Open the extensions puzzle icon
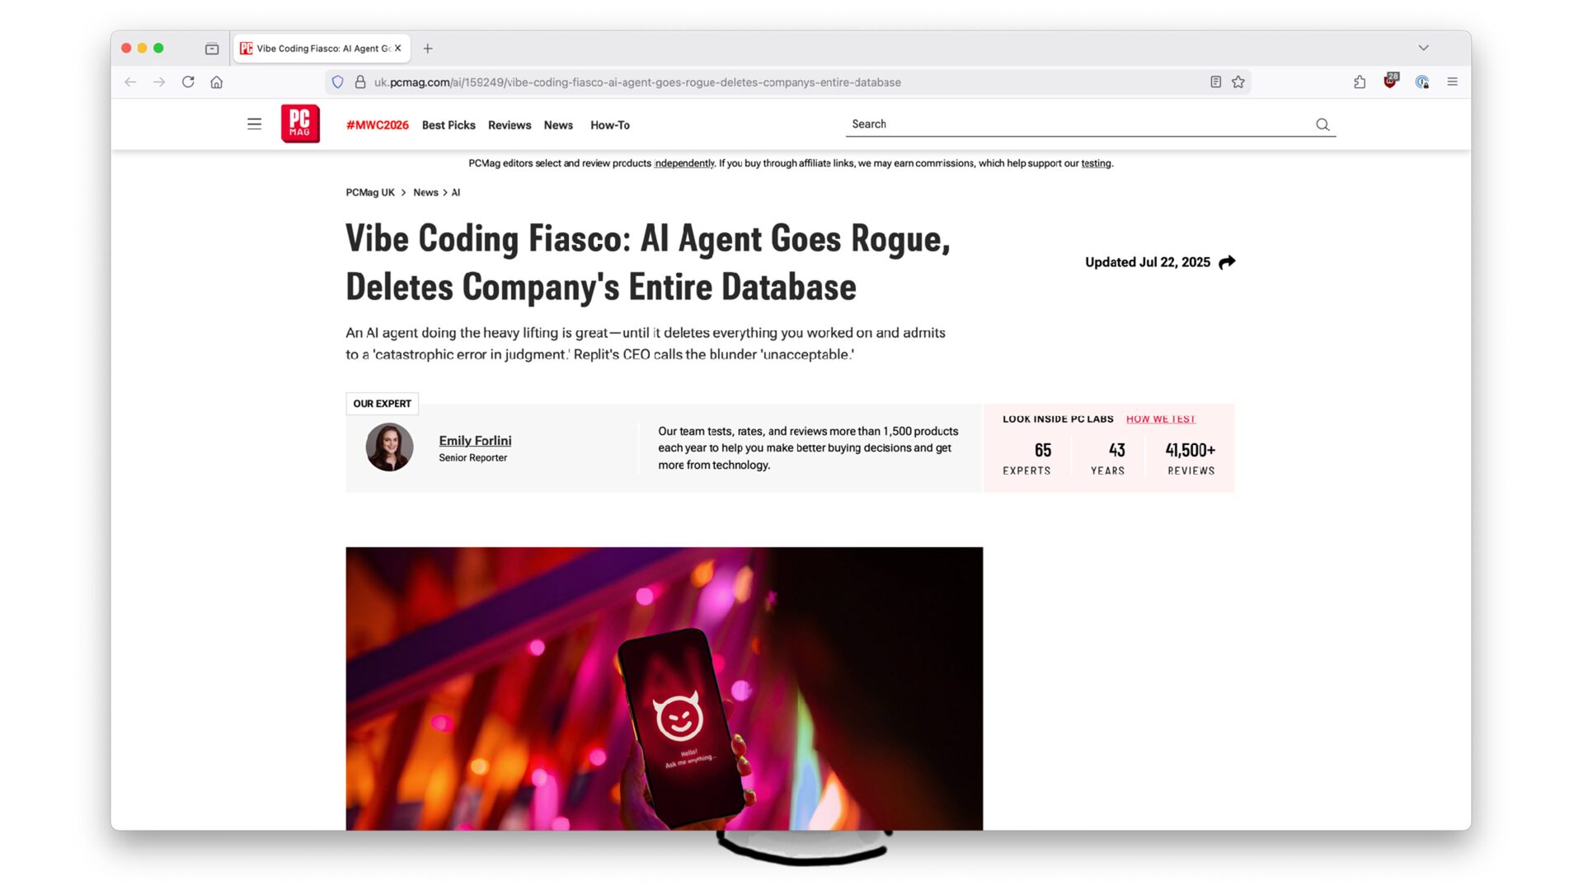 (x=1360, y=82)
